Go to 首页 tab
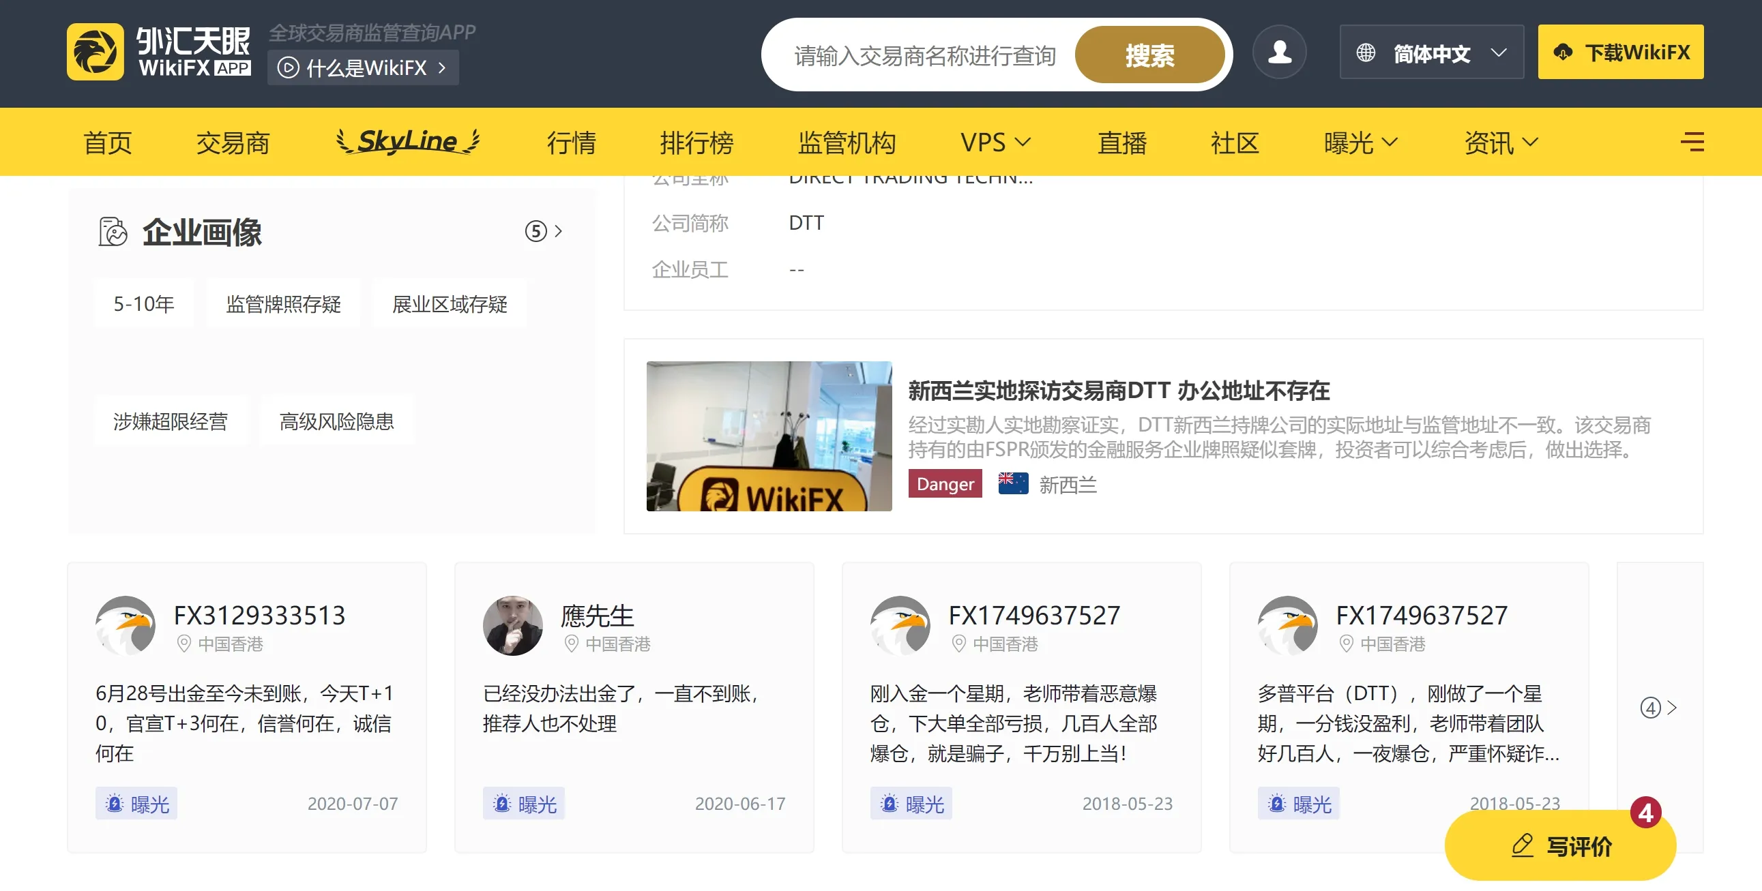 point(108,142)
